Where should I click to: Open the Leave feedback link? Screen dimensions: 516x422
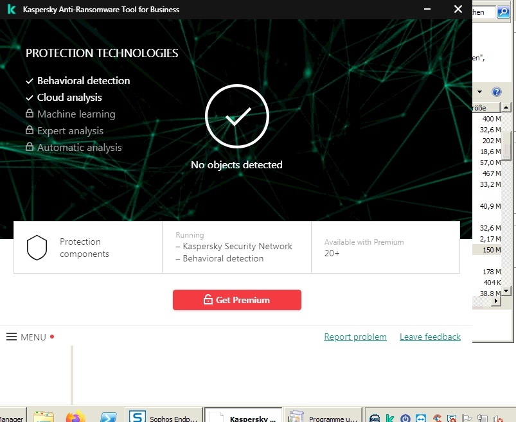(430, 337)
